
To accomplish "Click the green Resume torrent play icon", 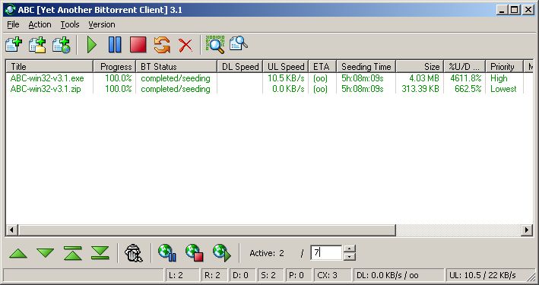I will pos(92,45).
